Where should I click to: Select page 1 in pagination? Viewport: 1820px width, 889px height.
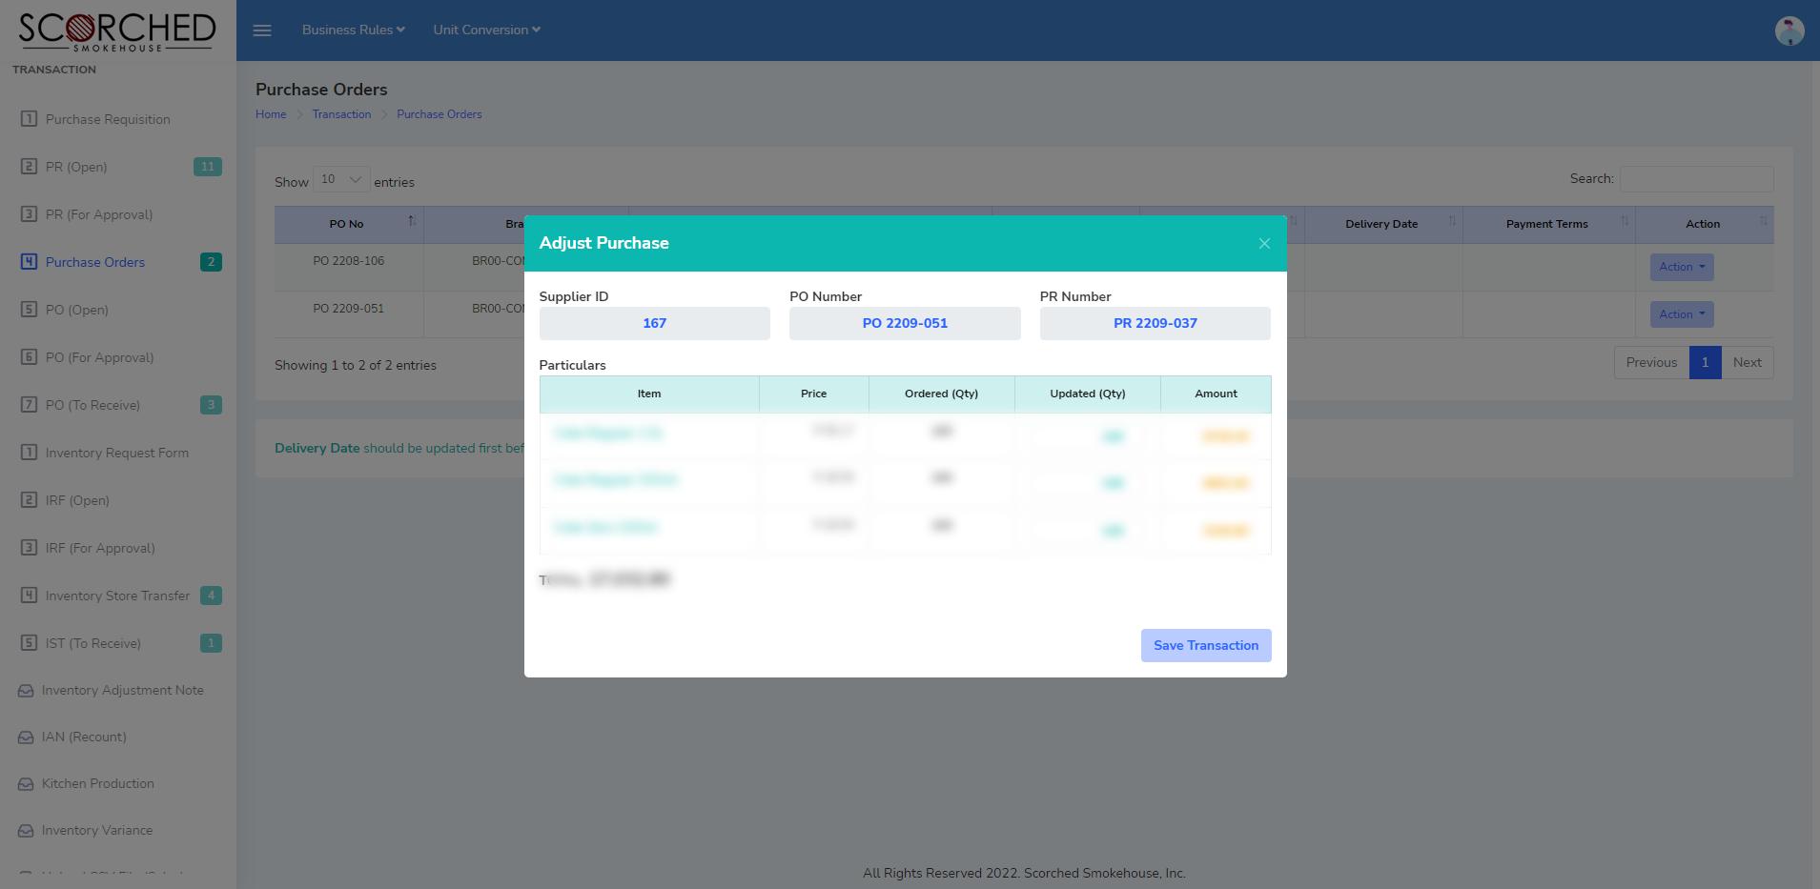coord(1705,362)
